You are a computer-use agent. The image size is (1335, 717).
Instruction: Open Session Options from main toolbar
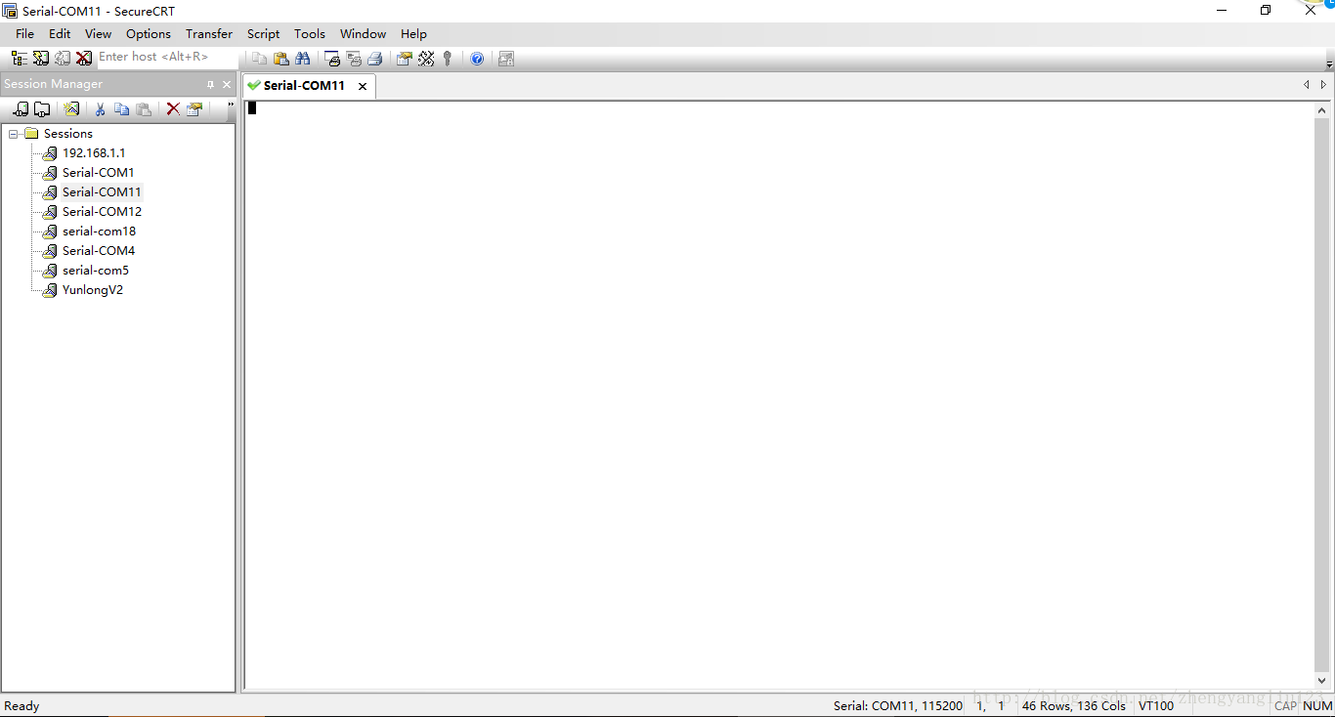pos(404,59)
